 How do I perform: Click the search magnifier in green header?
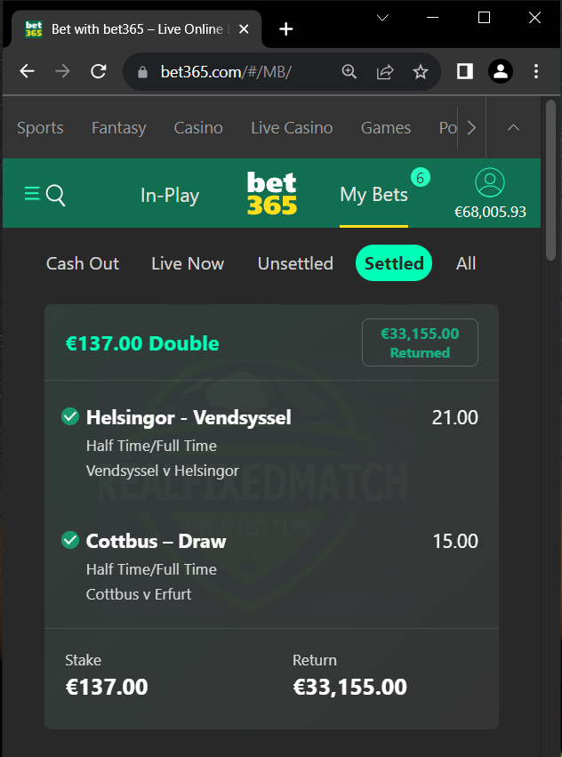pos(55,196)
